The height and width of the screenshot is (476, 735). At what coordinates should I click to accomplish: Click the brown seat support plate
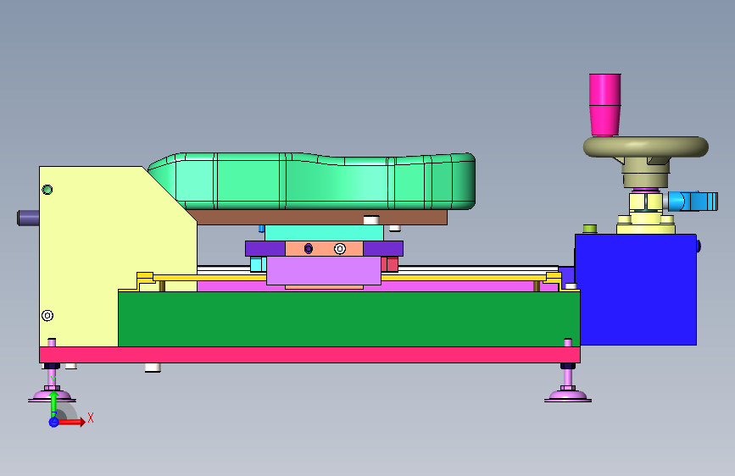point(319,218)
